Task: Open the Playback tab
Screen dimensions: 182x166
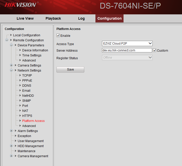Action: (53, 18)
